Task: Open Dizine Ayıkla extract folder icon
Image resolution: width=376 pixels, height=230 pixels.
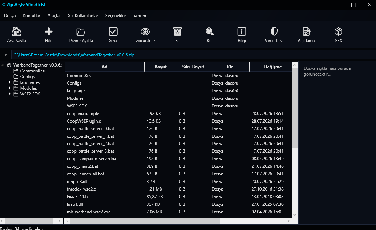Action: 81,31
